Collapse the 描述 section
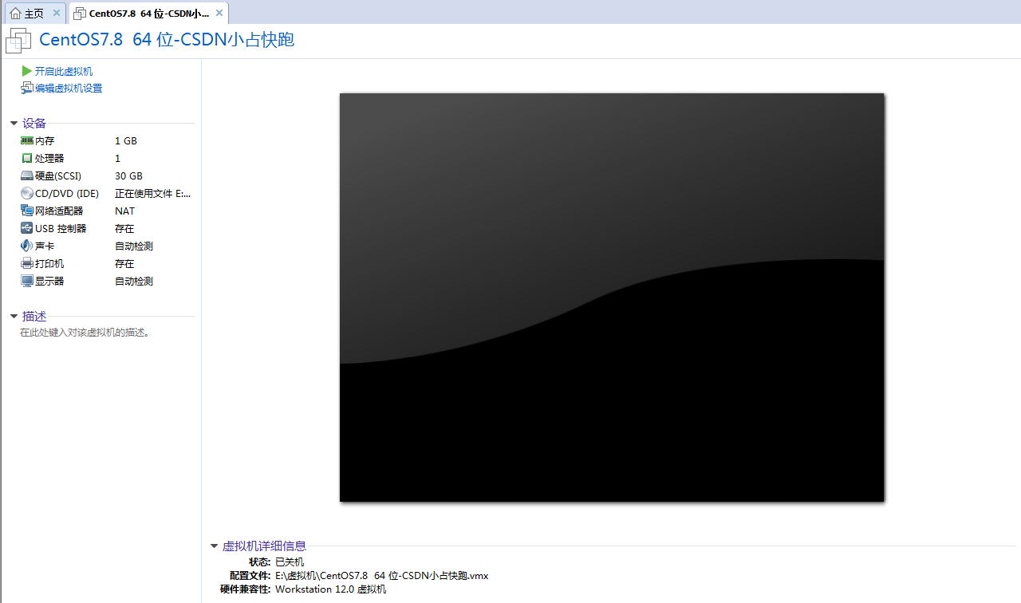This screenshot has height=603, width=1021. tap(14, 316)
